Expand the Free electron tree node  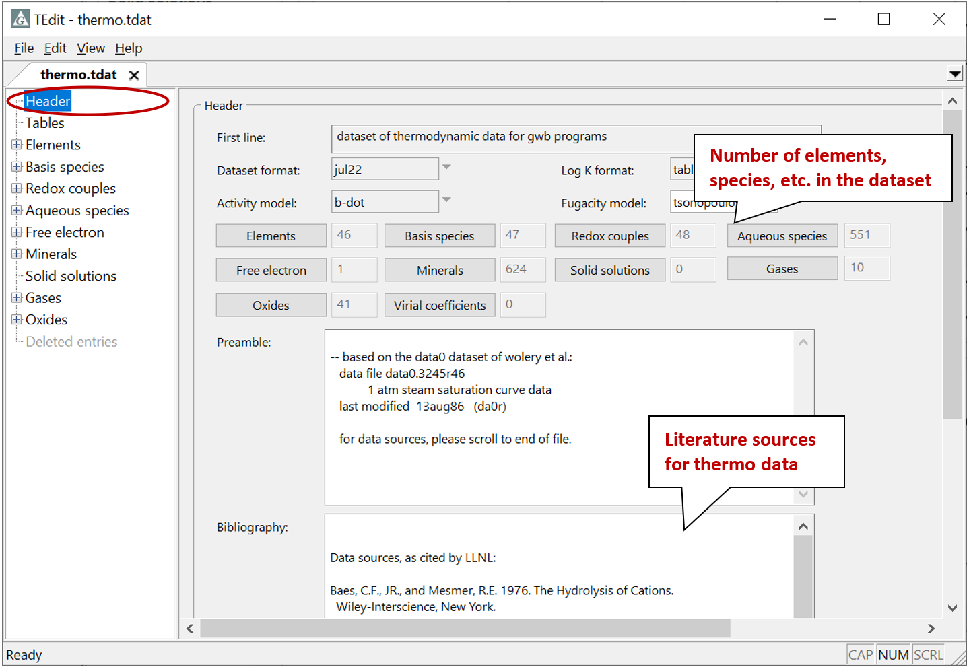(x=17, y=232)
